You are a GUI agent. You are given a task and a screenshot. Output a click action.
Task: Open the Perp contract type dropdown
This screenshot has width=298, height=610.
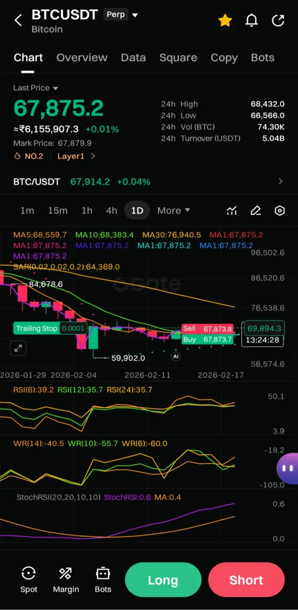(x=121, y=15)
